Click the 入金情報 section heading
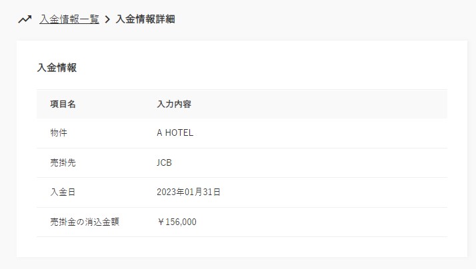 [57, 67]
